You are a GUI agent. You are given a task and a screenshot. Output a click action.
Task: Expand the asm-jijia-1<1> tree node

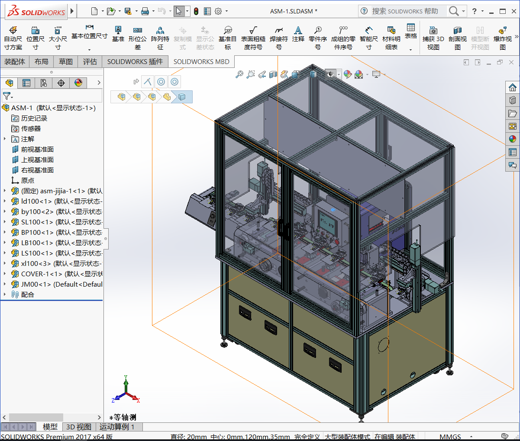click(5, 191)
